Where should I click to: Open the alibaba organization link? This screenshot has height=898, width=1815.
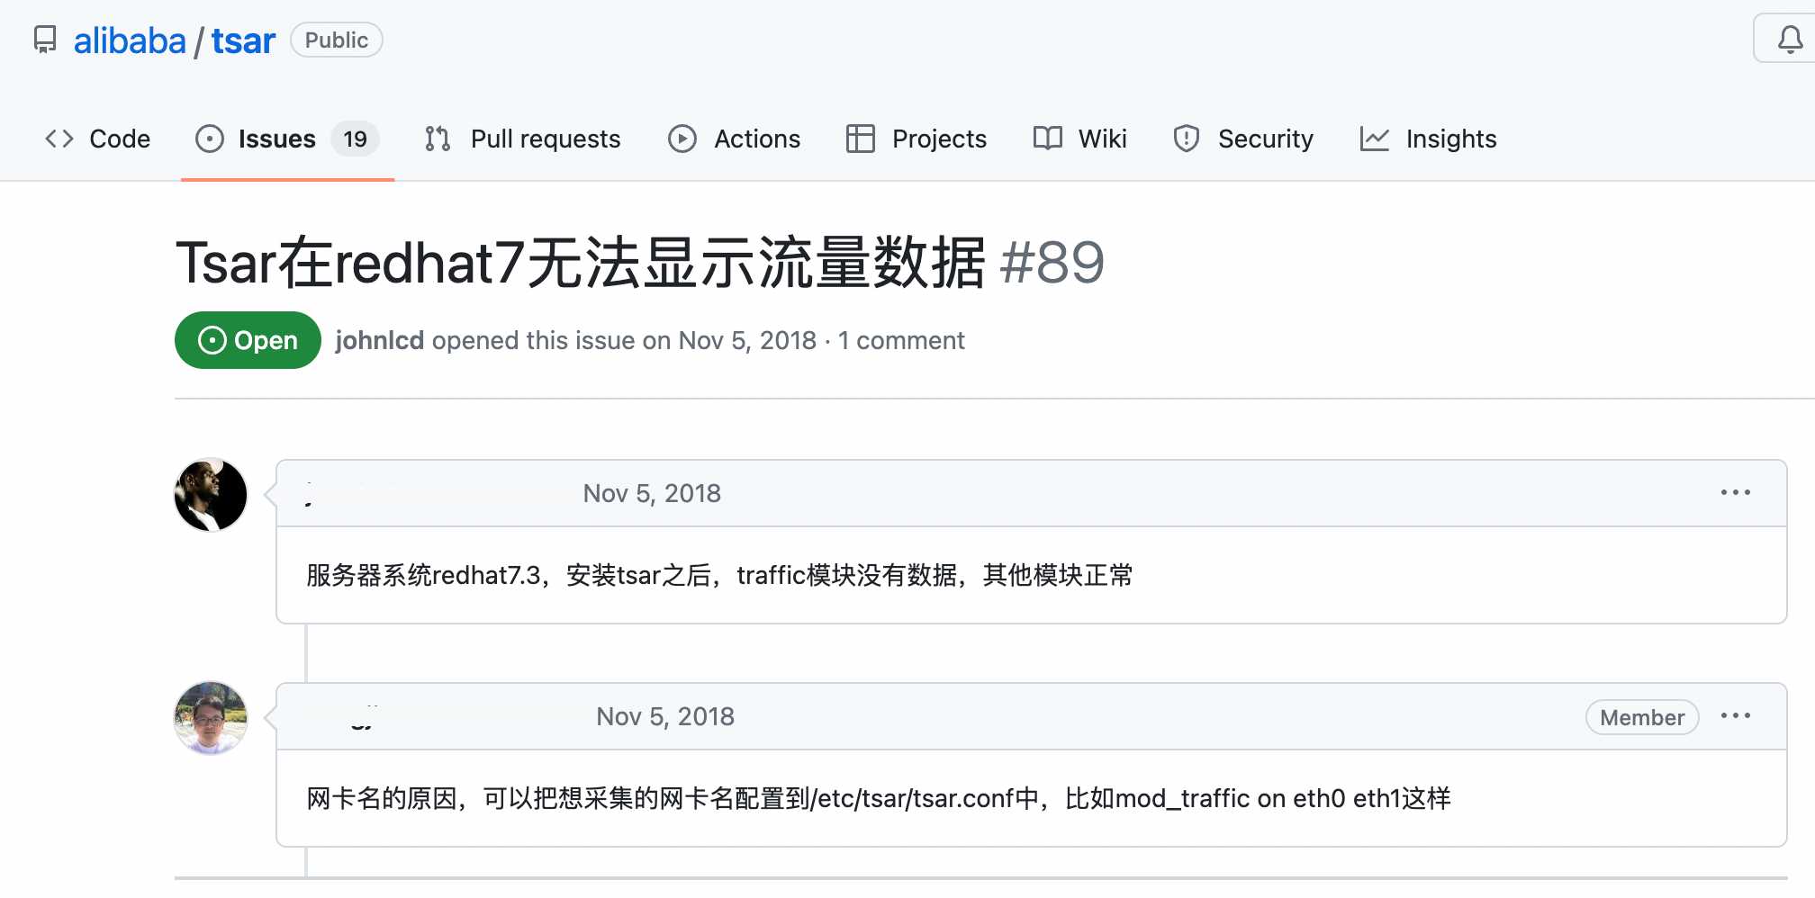pyautogui.click(x=130, y=40)
